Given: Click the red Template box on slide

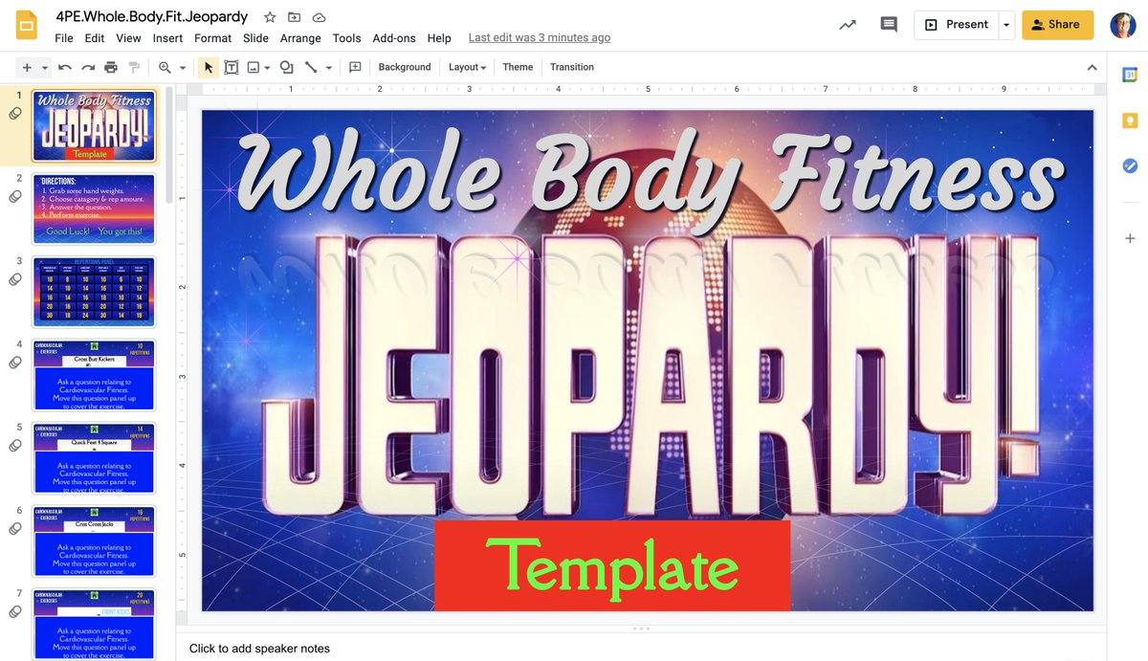Looking at the screenshot, I should click(612, 565).
